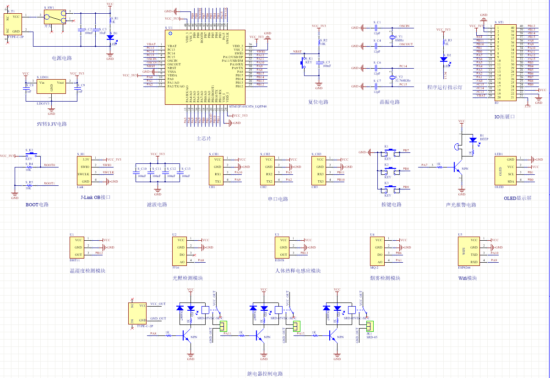Select the S_R5 10K resistor
The height and width of the screenshot is (378, 550).
[x=29, y=185]
